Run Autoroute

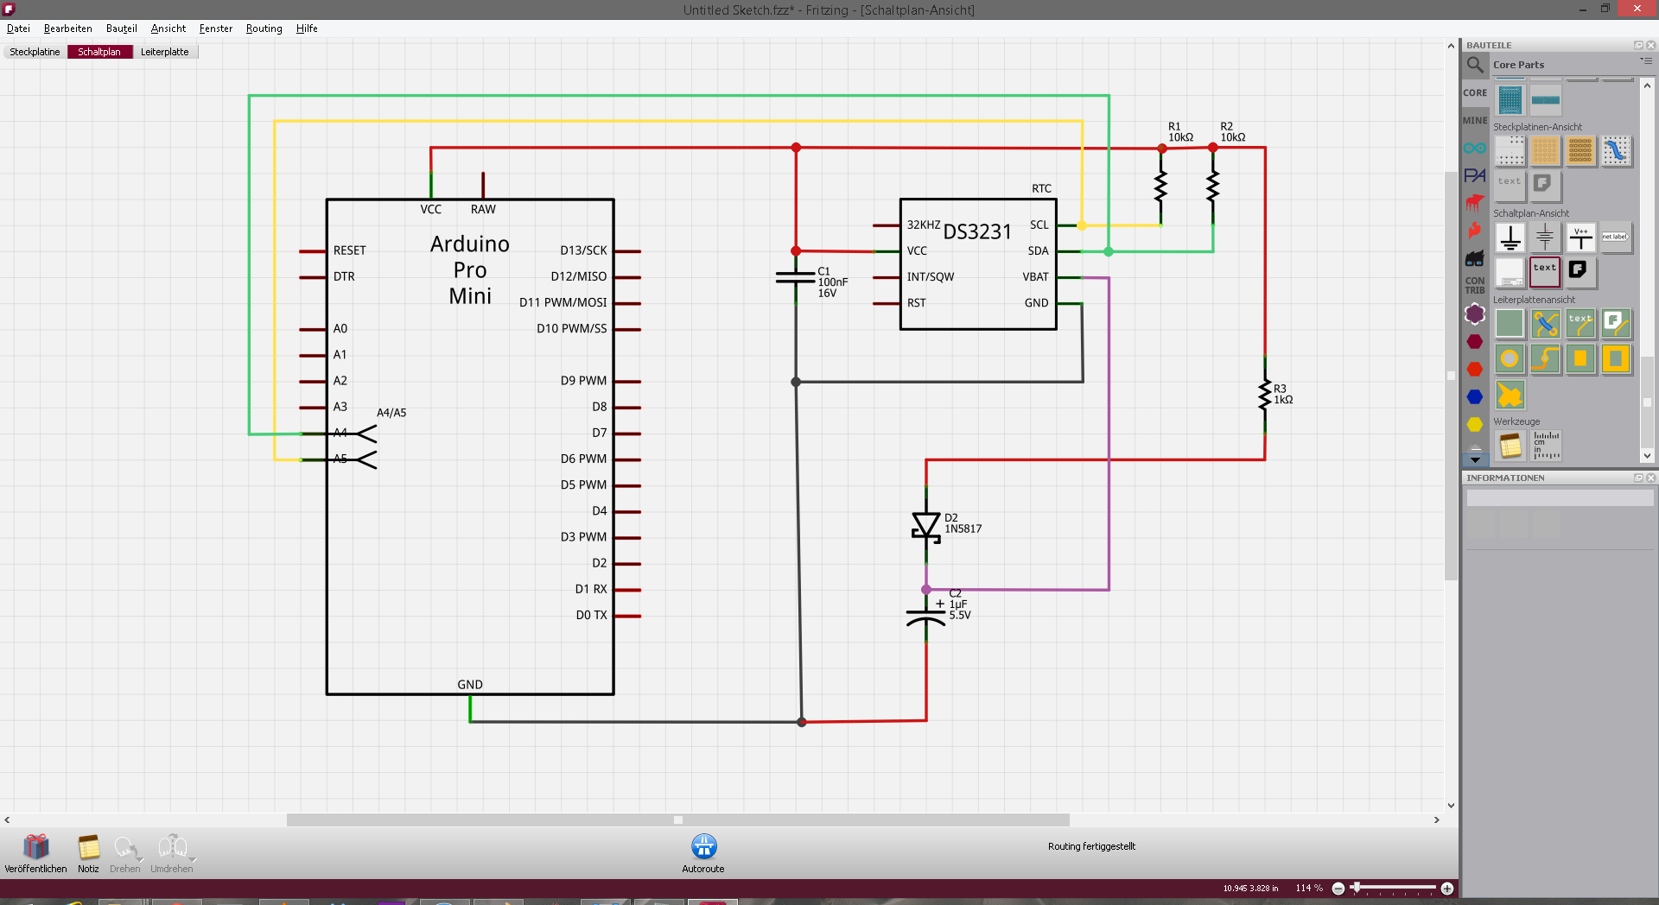pos(703,854)
